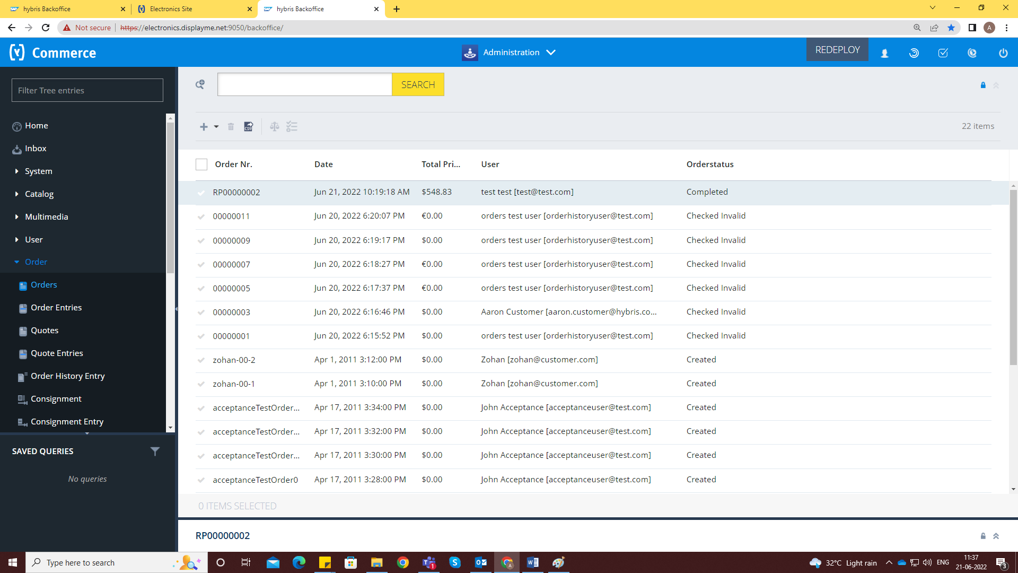Click the delete trash icon in toolbar

pos(231,127)
